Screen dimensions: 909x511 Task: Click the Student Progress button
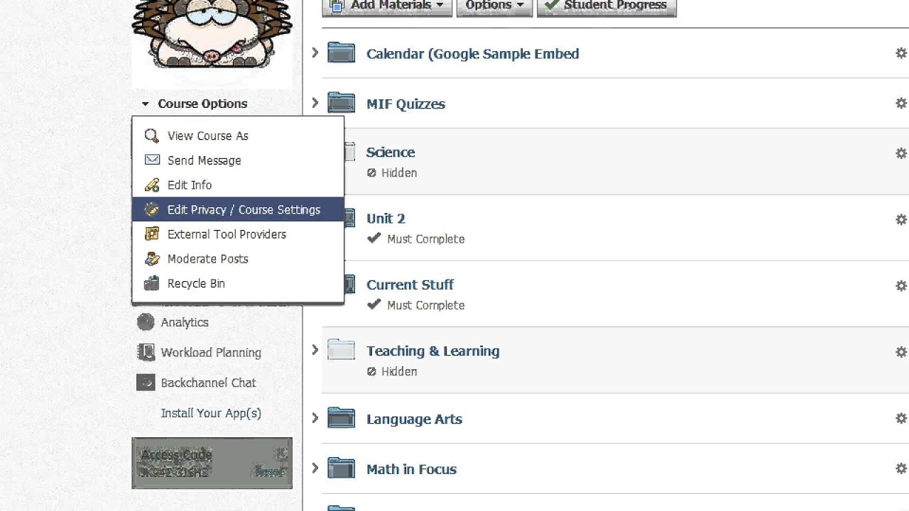[x=606, y=6]
